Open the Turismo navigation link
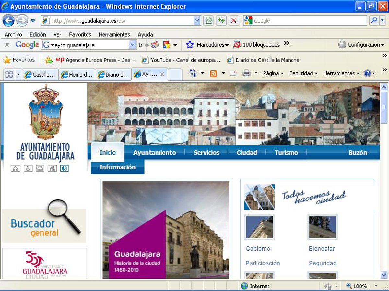Viewport: 389px width, 291px height. [286, 153]
